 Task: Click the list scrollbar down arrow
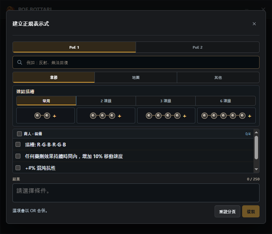[256, 169]
